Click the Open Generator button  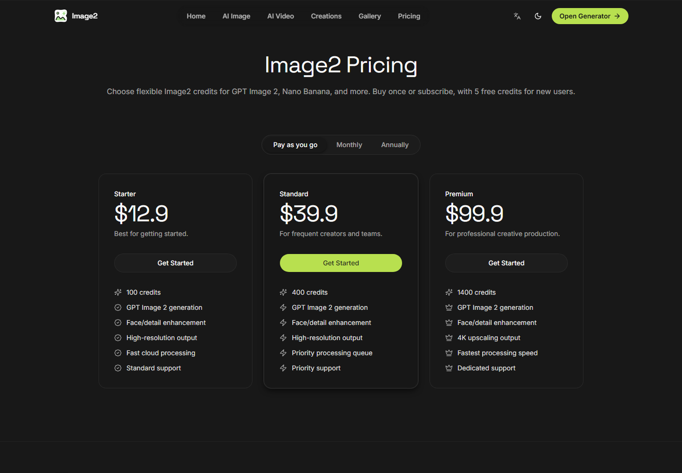[590, 16]
